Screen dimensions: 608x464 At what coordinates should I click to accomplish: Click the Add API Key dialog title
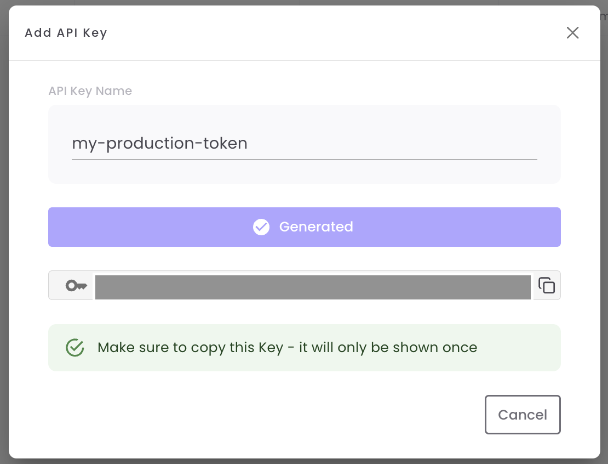(x=66, y=33)
